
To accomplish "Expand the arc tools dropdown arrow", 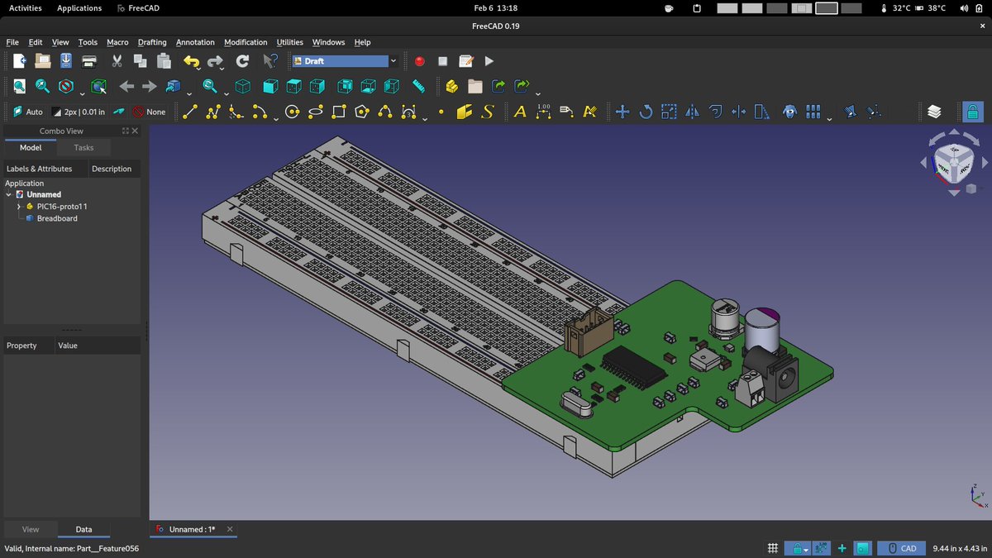I will (x=276, y=118).
